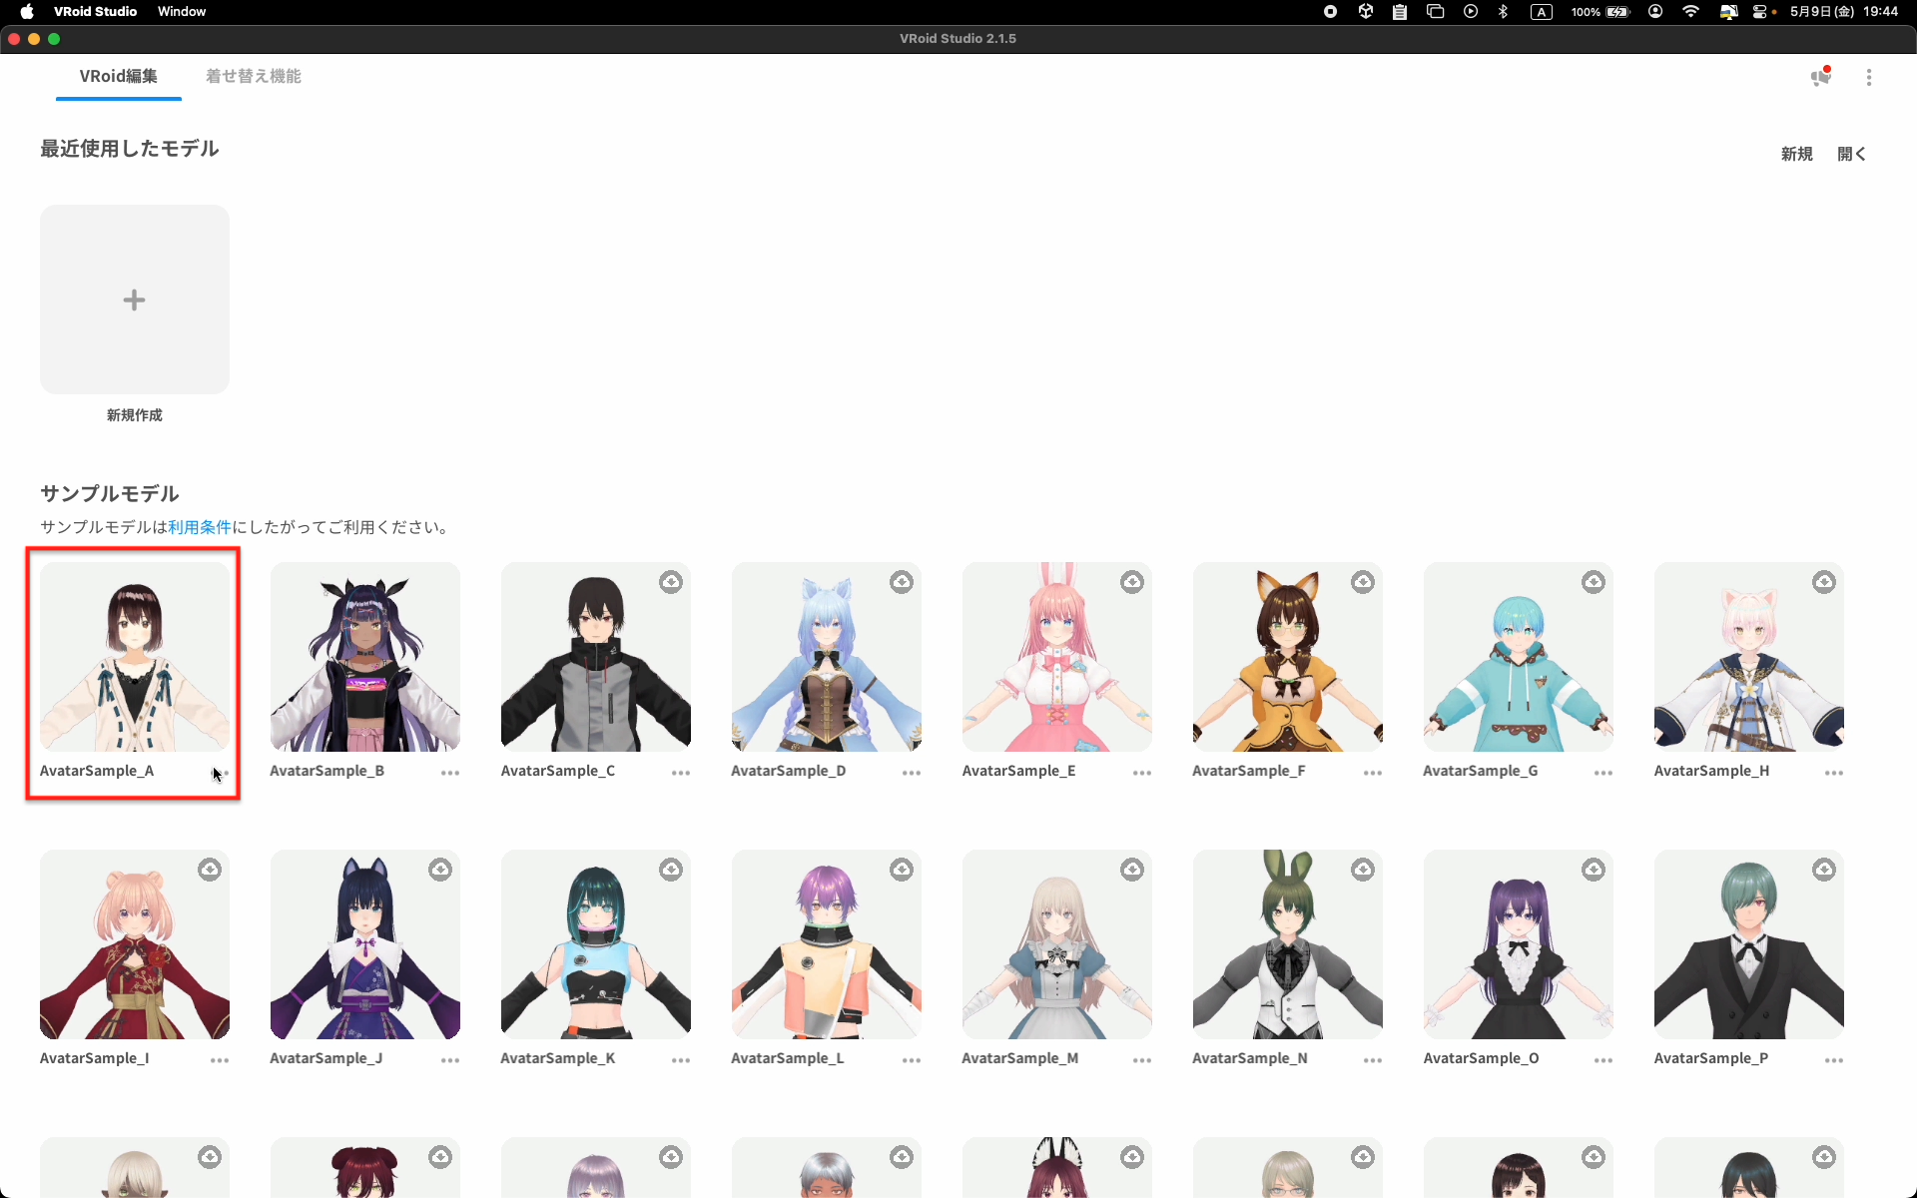
Task: Switch to the VRoid編集 tab
Action: [x=119, y=76]
